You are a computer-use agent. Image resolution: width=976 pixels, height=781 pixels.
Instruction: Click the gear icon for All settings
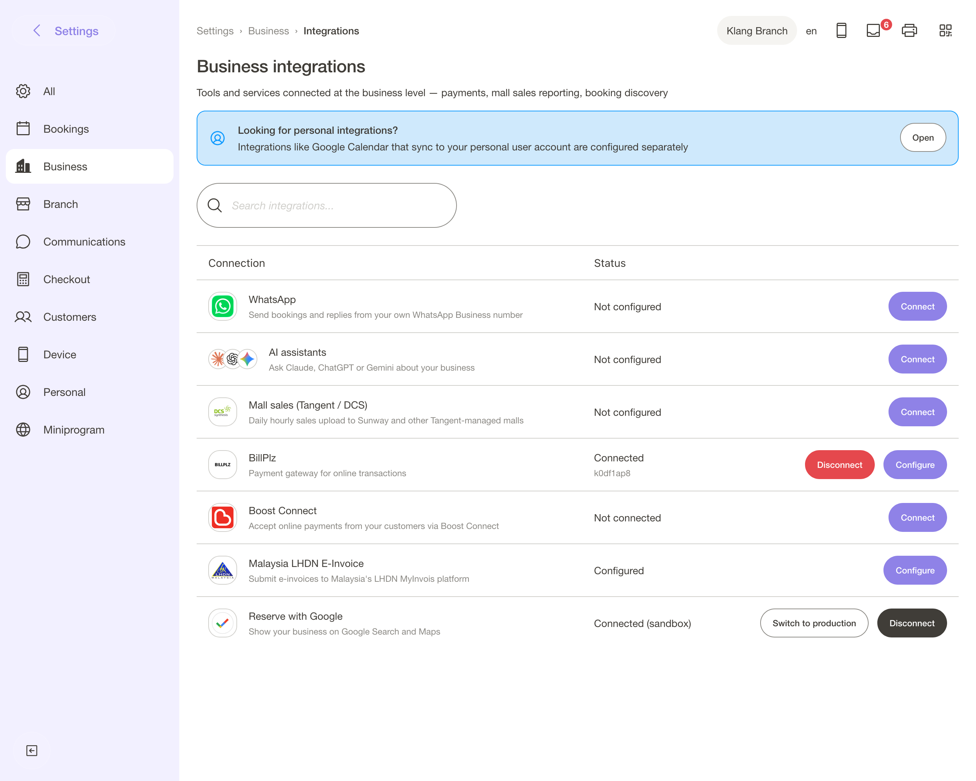pos(23,91)
